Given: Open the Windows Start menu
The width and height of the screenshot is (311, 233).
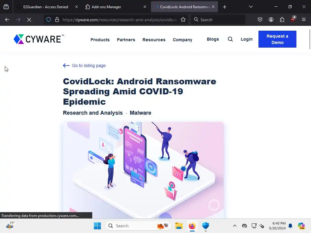Looking at the screenshot, I should click(97, 226).
